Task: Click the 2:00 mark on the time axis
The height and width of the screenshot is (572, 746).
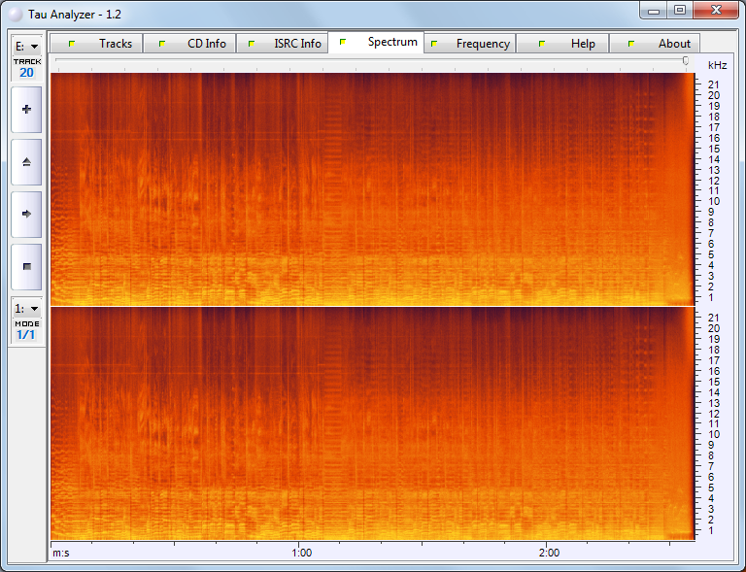Action: (x=549, y=552)
